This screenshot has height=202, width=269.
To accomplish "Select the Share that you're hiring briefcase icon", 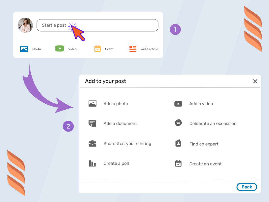I will click(92, 144).
